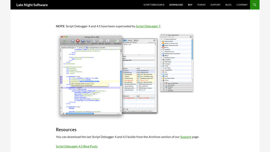Expand Address Book in Known Applications list

click(162, 41)
